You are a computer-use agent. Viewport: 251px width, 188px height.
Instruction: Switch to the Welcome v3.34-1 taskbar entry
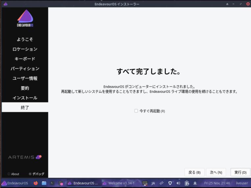119,183
